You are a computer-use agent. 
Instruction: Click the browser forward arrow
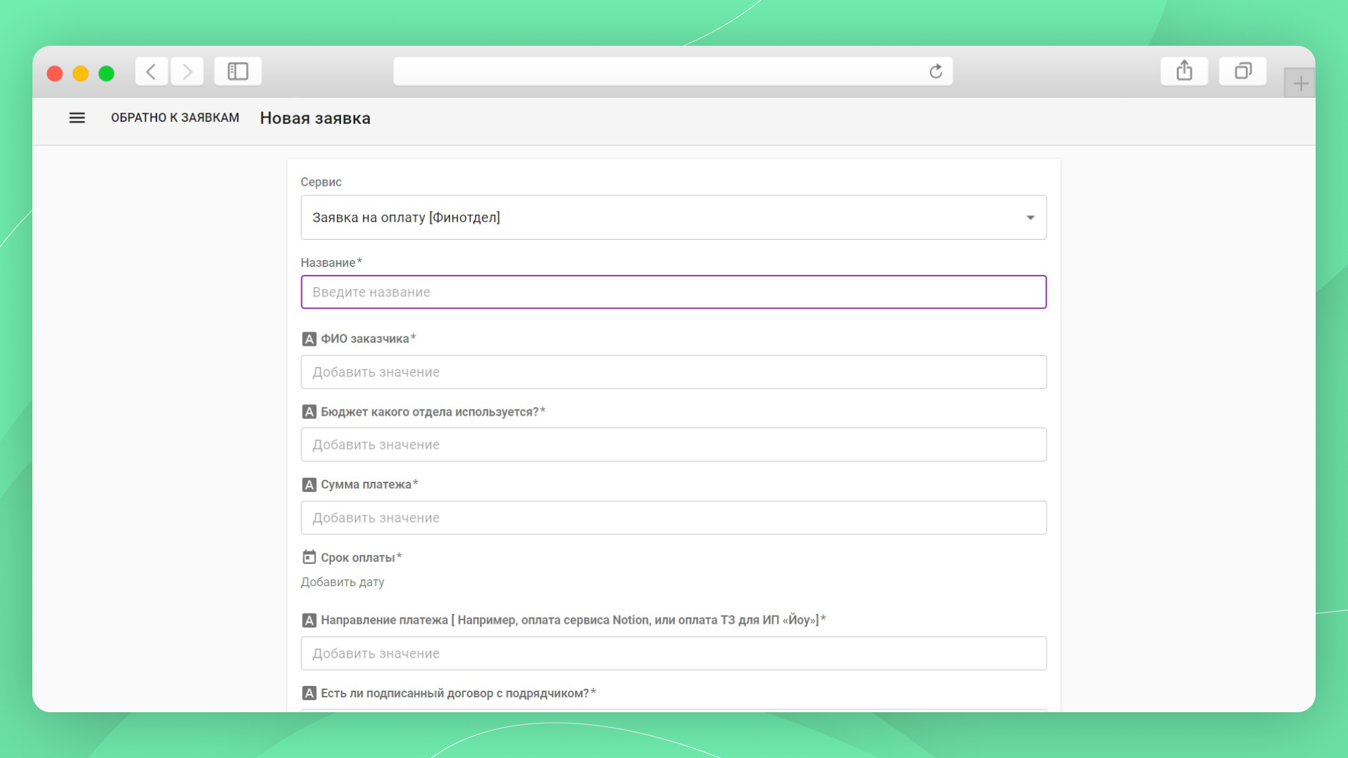(x=187, y=71)
